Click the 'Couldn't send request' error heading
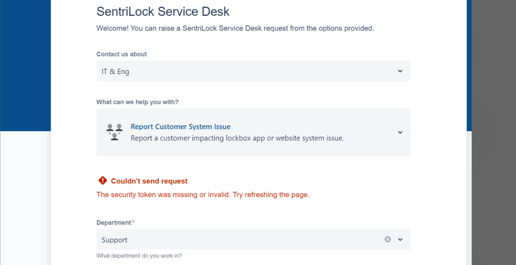 149,181
